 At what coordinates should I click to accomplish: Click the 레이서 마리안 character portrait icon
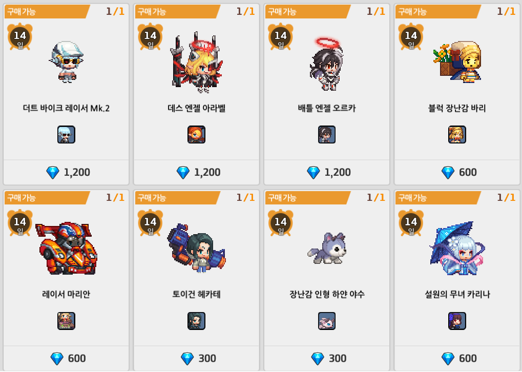tap(66, 321)
